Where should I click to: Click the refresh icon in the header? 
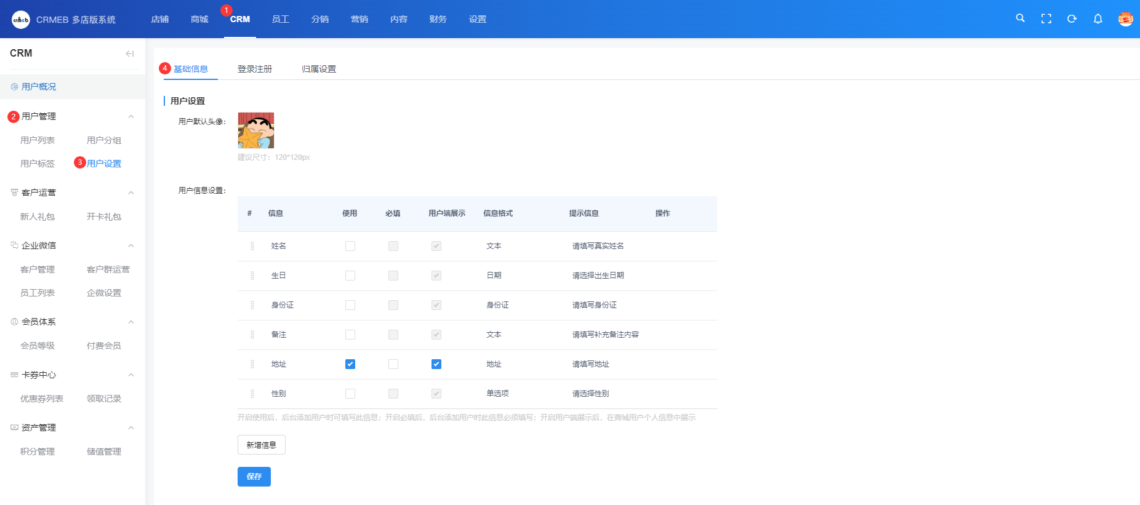1072,19
